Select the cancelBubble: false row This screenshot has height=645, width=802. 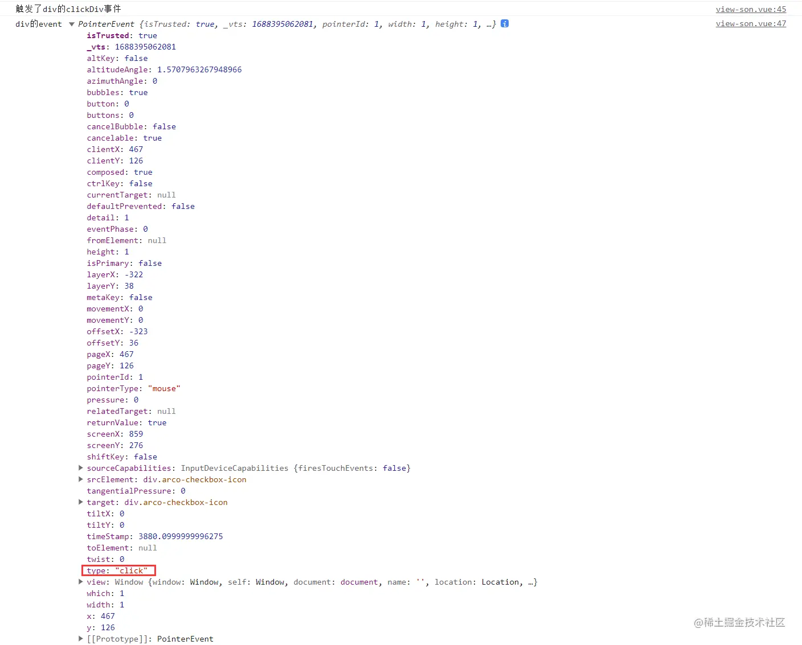pyautogui.click(x=131, y=126)
